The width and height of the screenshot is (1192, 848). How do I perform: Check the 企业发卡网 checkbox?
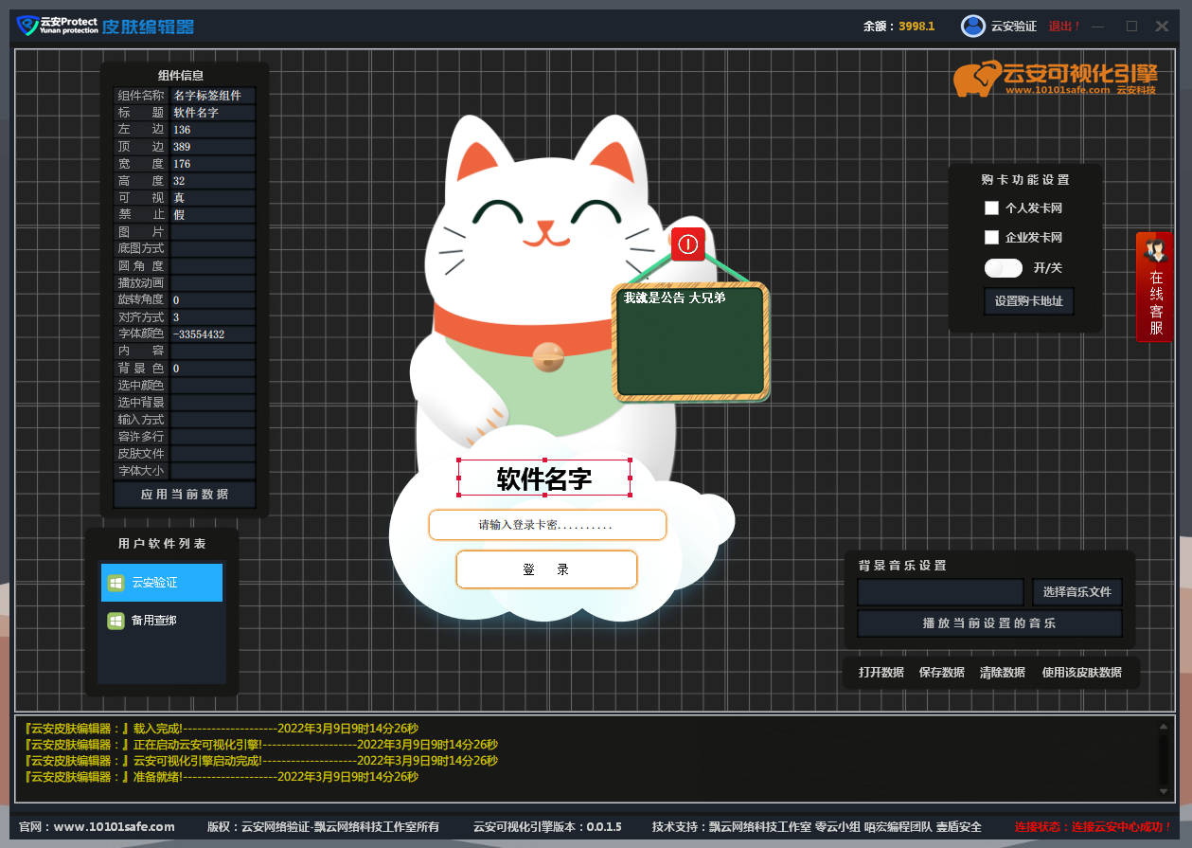[x=991, y=238]
